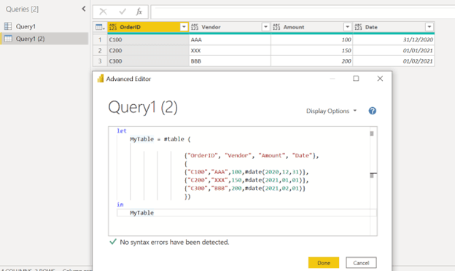Click the fx function icon
This screenshot has height=271, width=455.
tap(139, 12)
